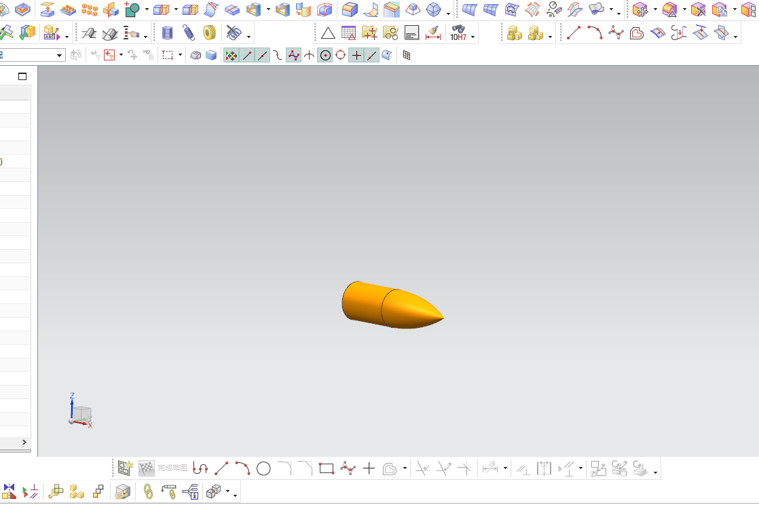The height and width of the screenshot is (505, 759).
Task: Click the coil spring cylinder icon
Action: point(167,33)
